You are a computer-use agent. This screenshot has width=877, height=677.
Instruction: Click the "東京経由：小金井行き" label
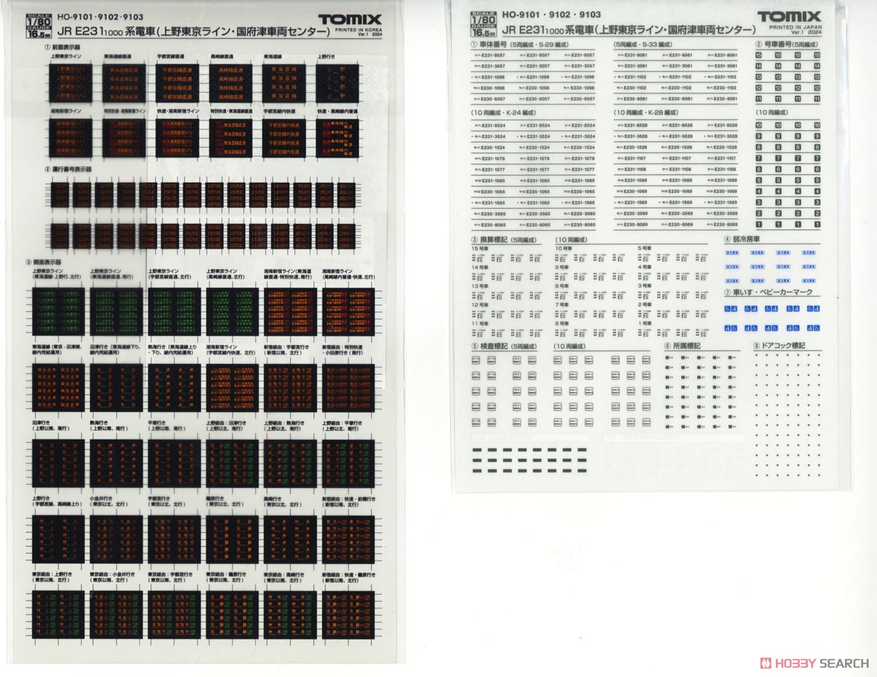pyautogui.click(x=113, y=574)
